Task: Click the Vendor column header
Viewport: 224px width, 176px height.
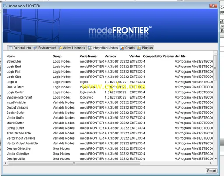Action: [135, 56]
